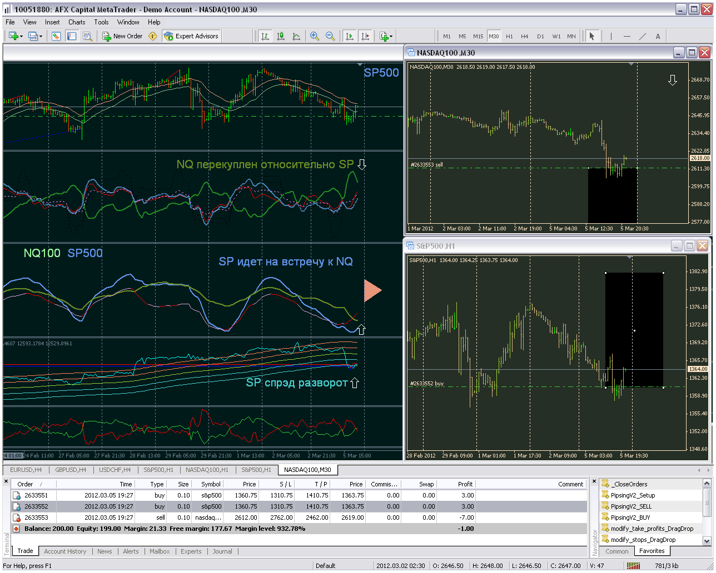Select the D1 timeframe
This screenshot has width=716, height=573.
pyautogui.click(x=540, y=36)
